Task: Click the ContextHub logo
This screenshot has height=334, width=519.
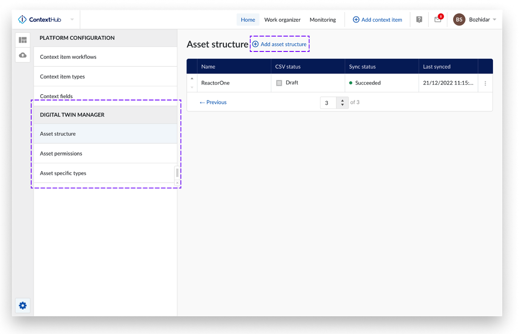Action: (40, 20)
